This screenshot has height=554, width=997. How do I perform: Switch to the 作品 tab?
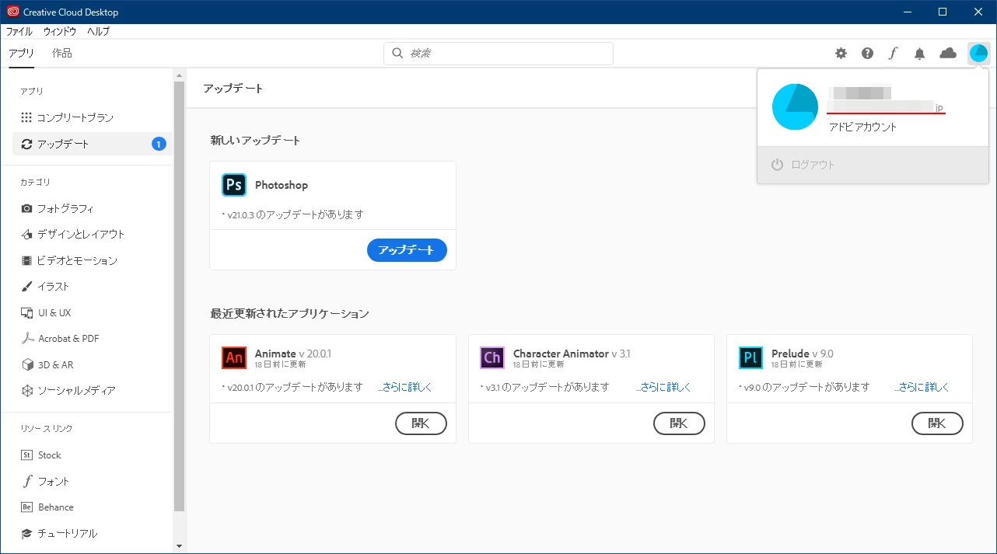point(62,53)
